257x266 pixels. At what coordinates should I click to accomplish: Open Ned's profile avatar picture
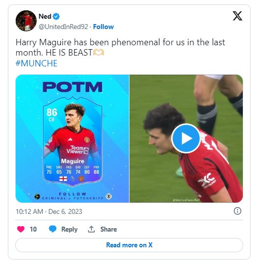pyautogui.click(x=26, y=21)
